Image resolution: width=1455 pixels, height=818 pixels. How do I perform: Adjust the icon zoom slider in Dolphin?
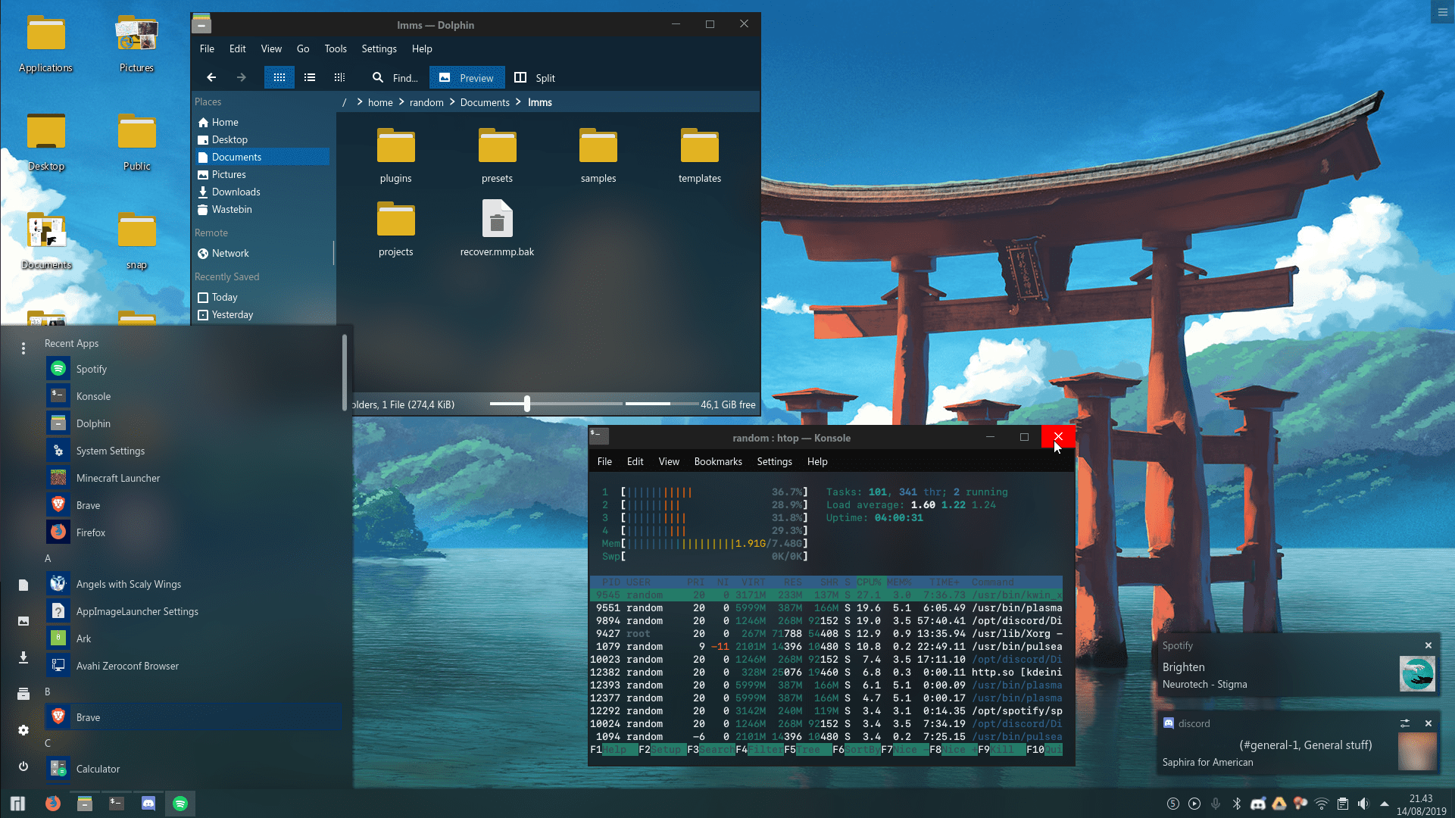(526, 404)
